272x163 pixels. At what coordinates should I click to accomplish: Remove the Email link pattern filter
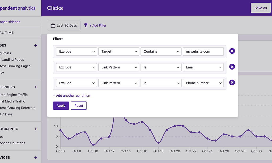tap(232, 67)
